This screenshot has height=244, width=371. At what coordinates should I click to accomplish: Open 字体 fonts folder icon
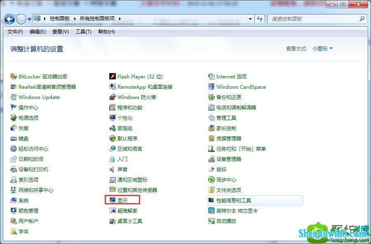point(14,231)
